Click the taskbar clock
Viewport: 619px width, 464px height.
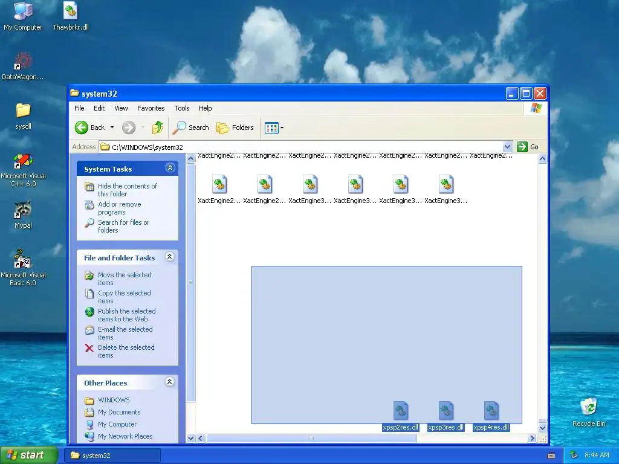[x=597, y=456]
